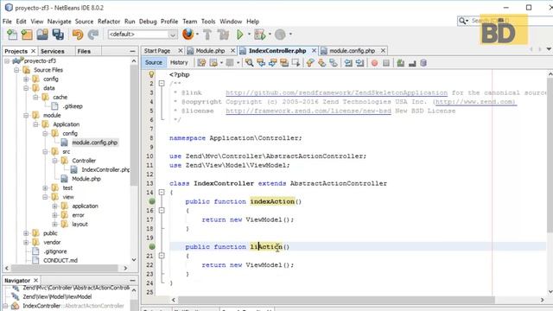Open the Run Project dropdown arrow
553x311 pixels.
point(249,35)
